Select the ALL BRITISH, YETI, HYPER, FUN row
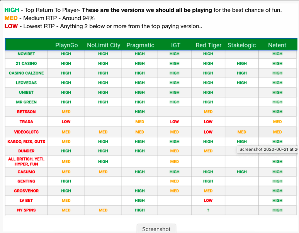299x233 pixels. (151, 161)
